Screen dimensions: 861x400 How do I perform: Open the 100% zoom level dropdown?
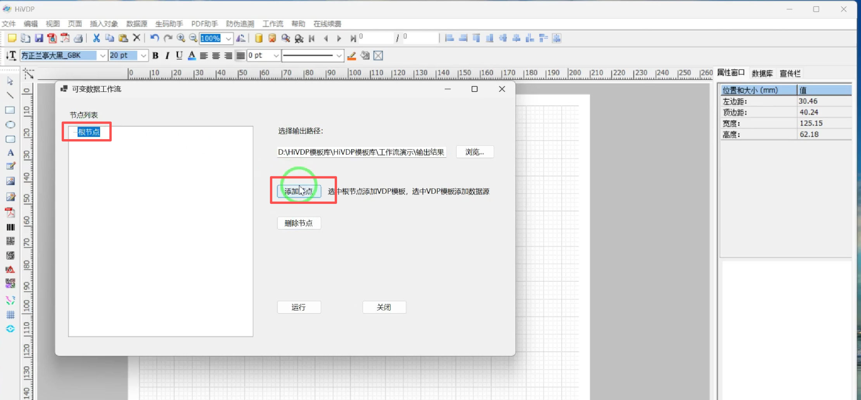[228, 38]
